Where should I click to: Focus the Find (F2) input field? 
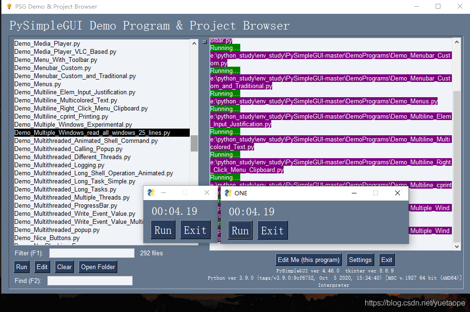(90, 281)
